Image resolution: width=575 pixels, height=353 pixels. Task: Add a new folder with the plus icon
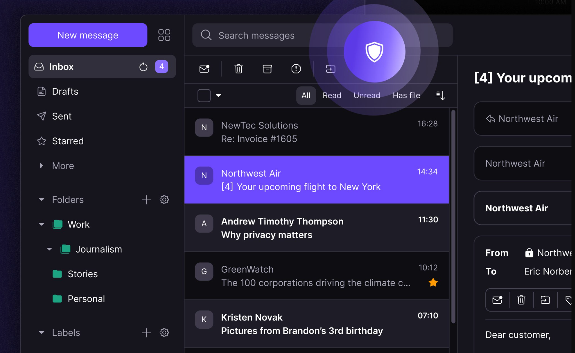coord(146,200)
